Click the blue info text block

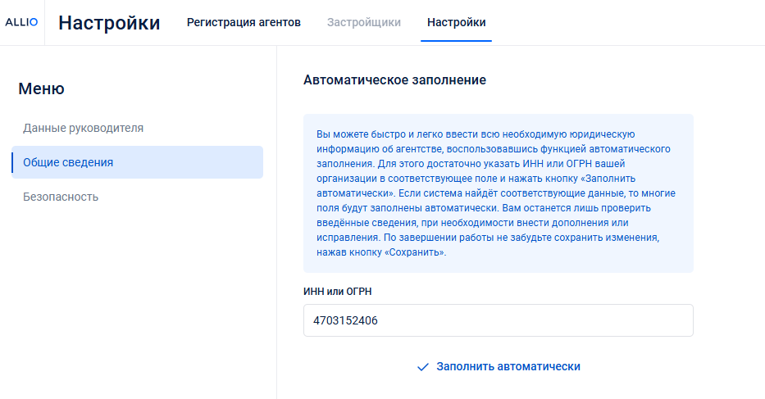pos(499,193)
